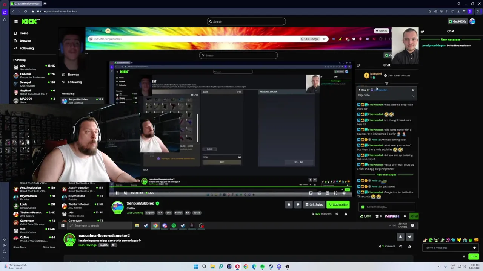
Task: Open MAGGOT channel in Following list
Action: (x=34, y=100)
